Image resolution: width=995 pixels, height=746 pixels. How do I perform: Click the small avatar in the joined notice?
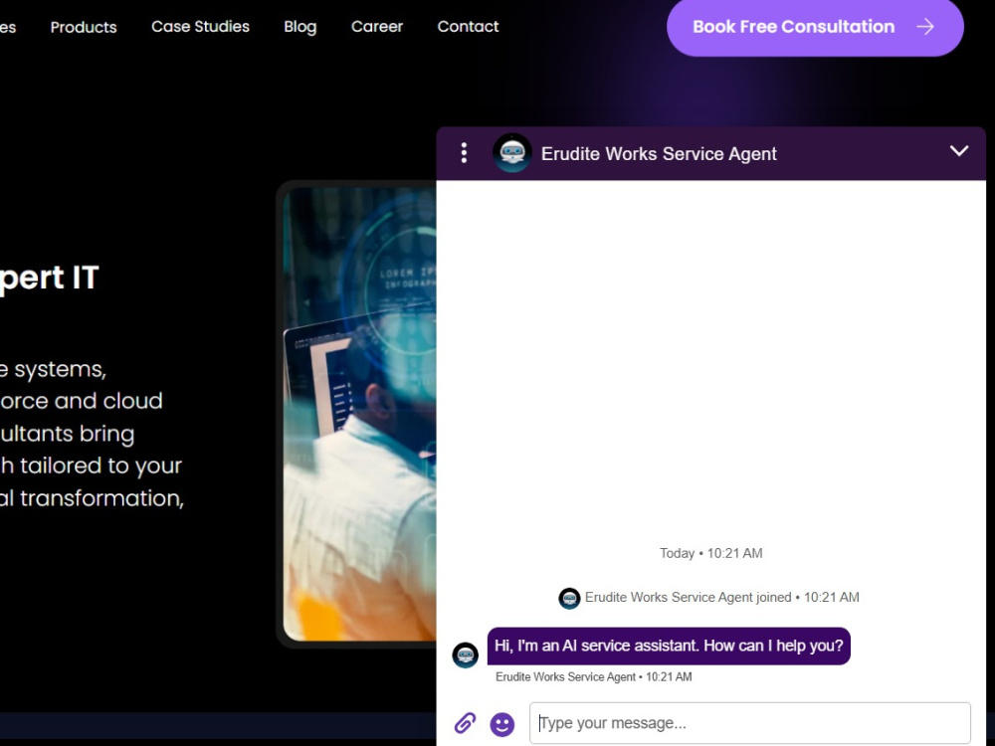[569, 598]
